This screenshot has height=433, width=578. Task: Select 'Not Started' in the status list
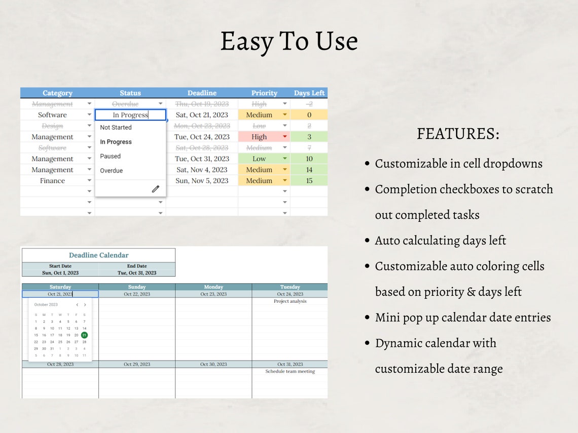(116, 127)
